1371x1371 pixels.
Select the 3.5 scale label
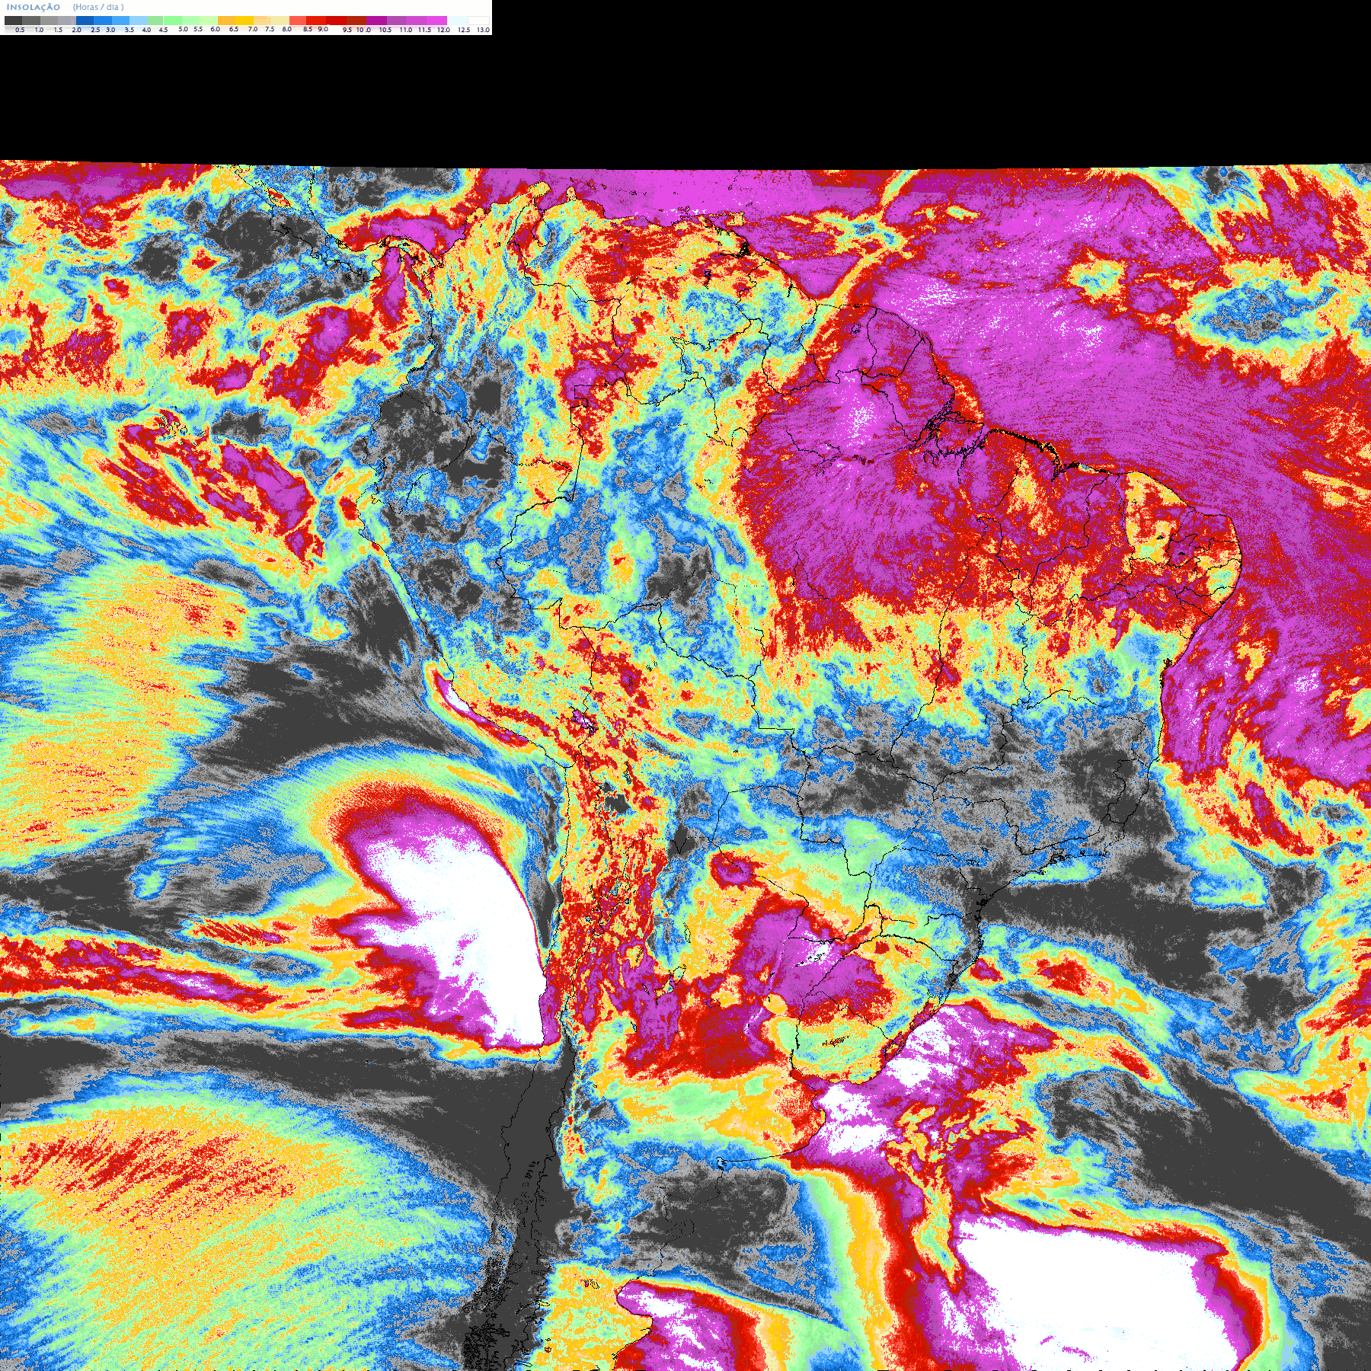(129, 30)
